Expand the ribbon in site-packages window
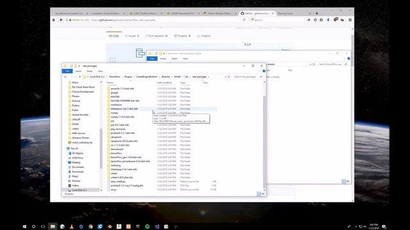410x230 pixels. (260, 71)
